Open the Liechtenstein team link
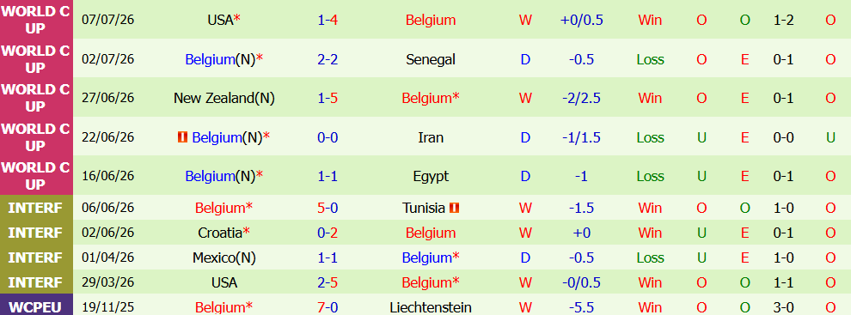 pyautogui.click(x=431, y=307)
